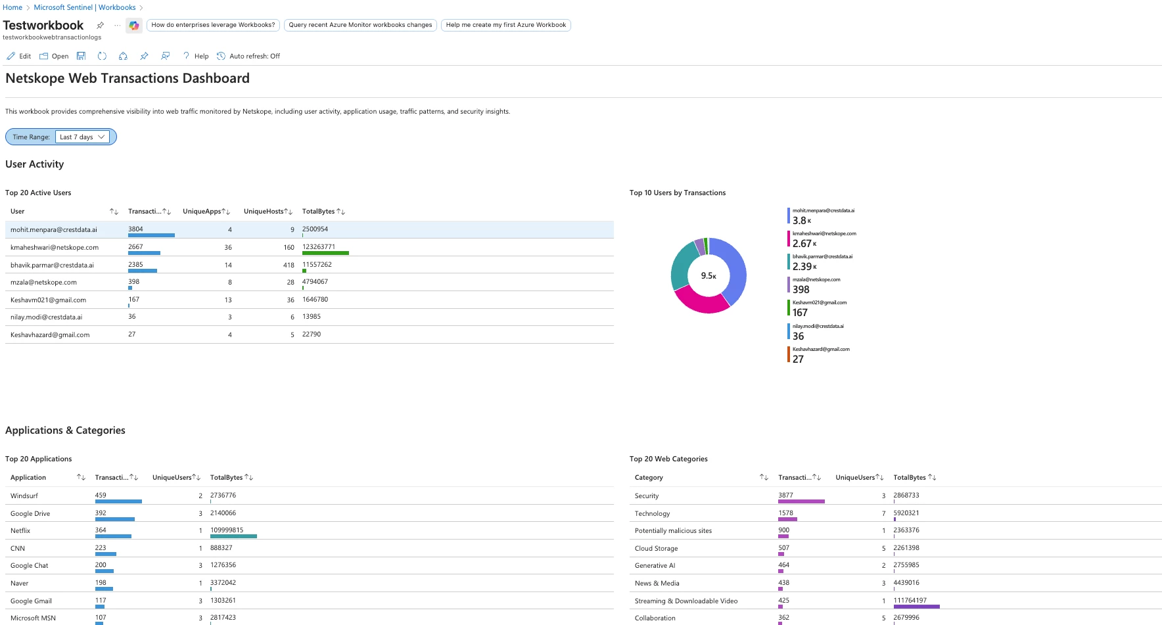Select Technology category row
Screen dimensions: 1162x625
[896, 513]
